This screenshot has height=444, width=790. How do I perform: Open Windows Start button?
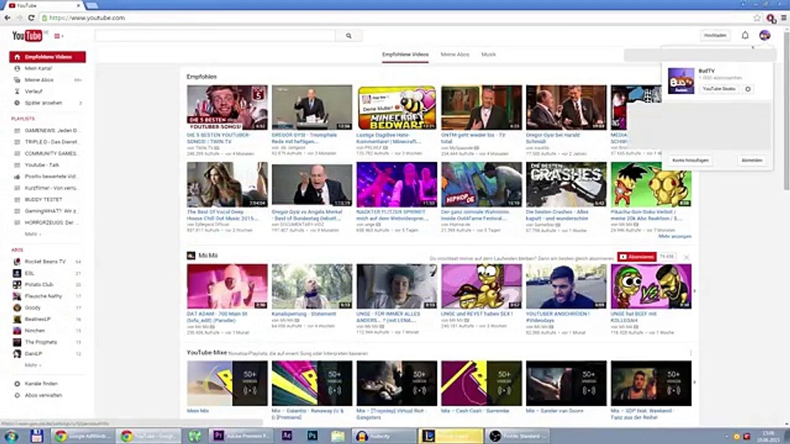point(12,436)
